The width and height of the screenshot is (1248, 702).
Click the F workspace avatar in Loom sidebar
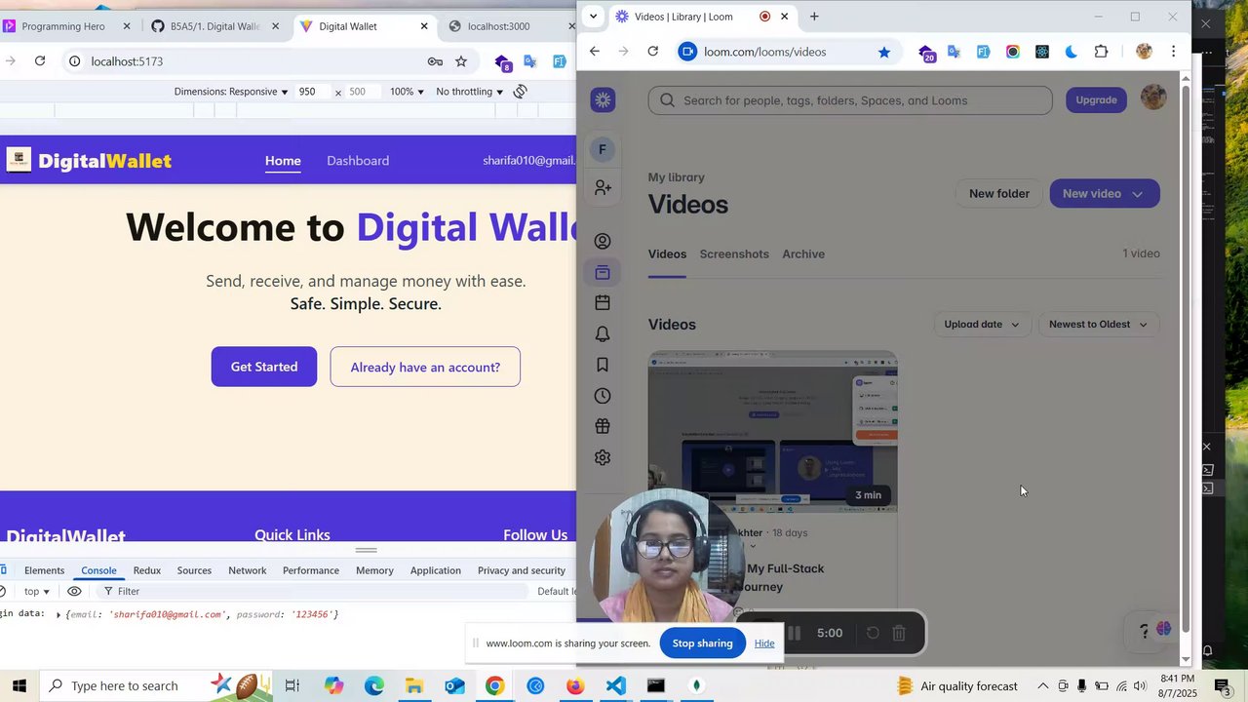tap(603, 149)
